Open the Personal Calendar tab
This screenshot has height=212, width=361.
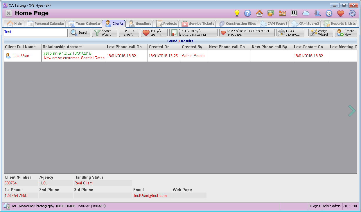click(x=45, y=24)
